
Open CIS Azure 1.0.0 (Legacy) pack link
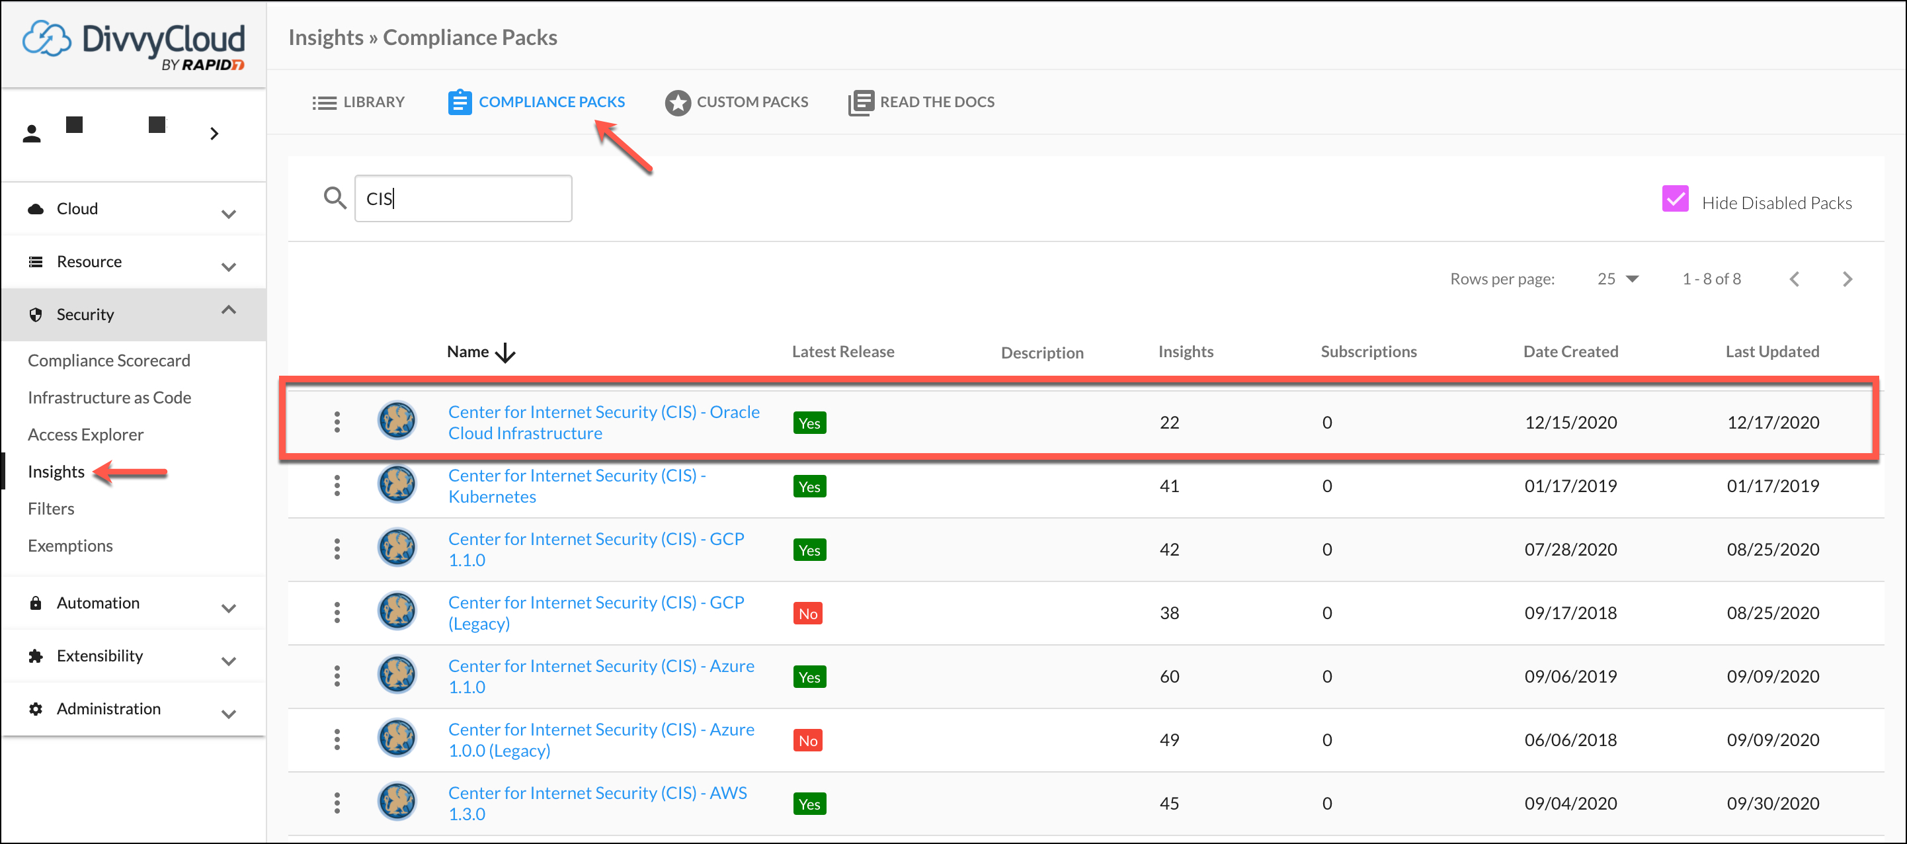tap(601, 740)
